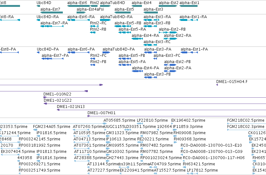266x175 pixels.
Task: Select transcript alpha-Est5-RA
Action: (x=132, y=29)
